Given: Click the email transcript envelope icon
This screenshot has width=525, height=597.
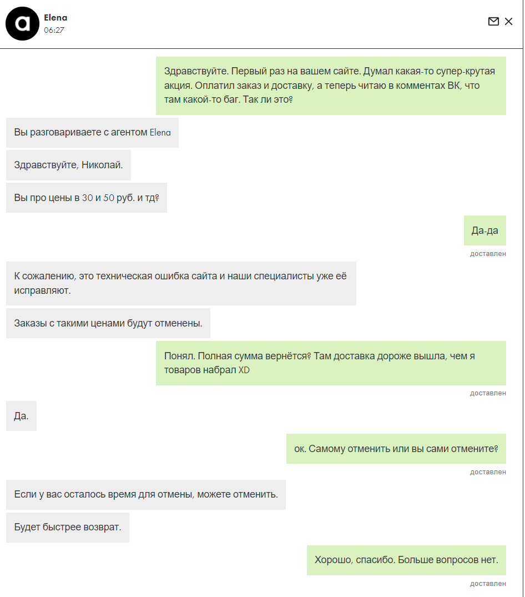Looking at the screenshot, I should pos(493,21).
